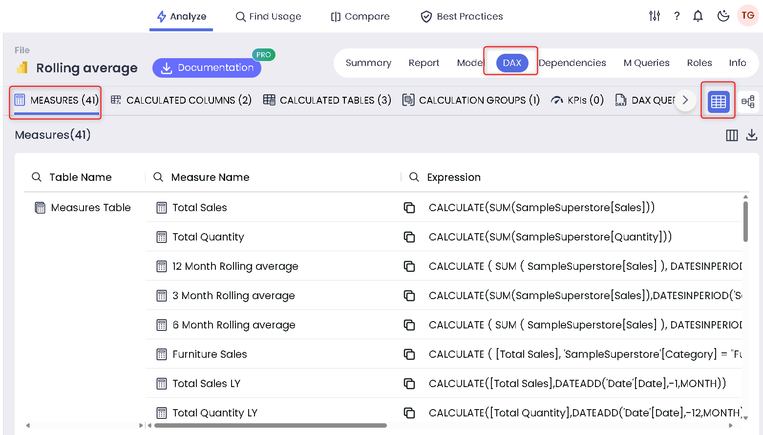The width and height of the screenshot is (763, 435).
Task: Select the 12 Month Rolling average measure
Action: pos(235,266)
